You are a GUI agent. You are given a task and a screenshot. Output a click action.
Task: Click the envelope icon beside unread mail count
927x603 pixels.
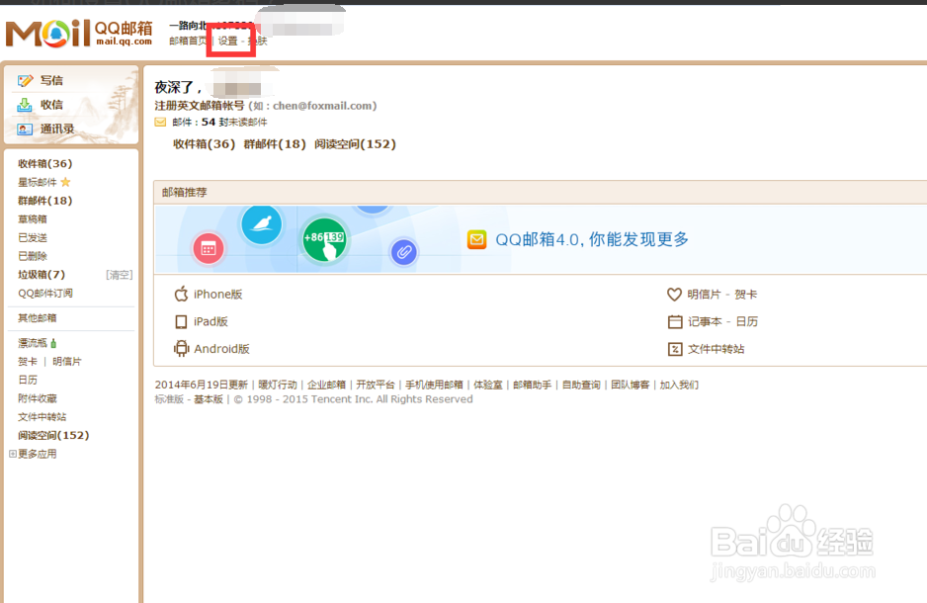(160, 123)
